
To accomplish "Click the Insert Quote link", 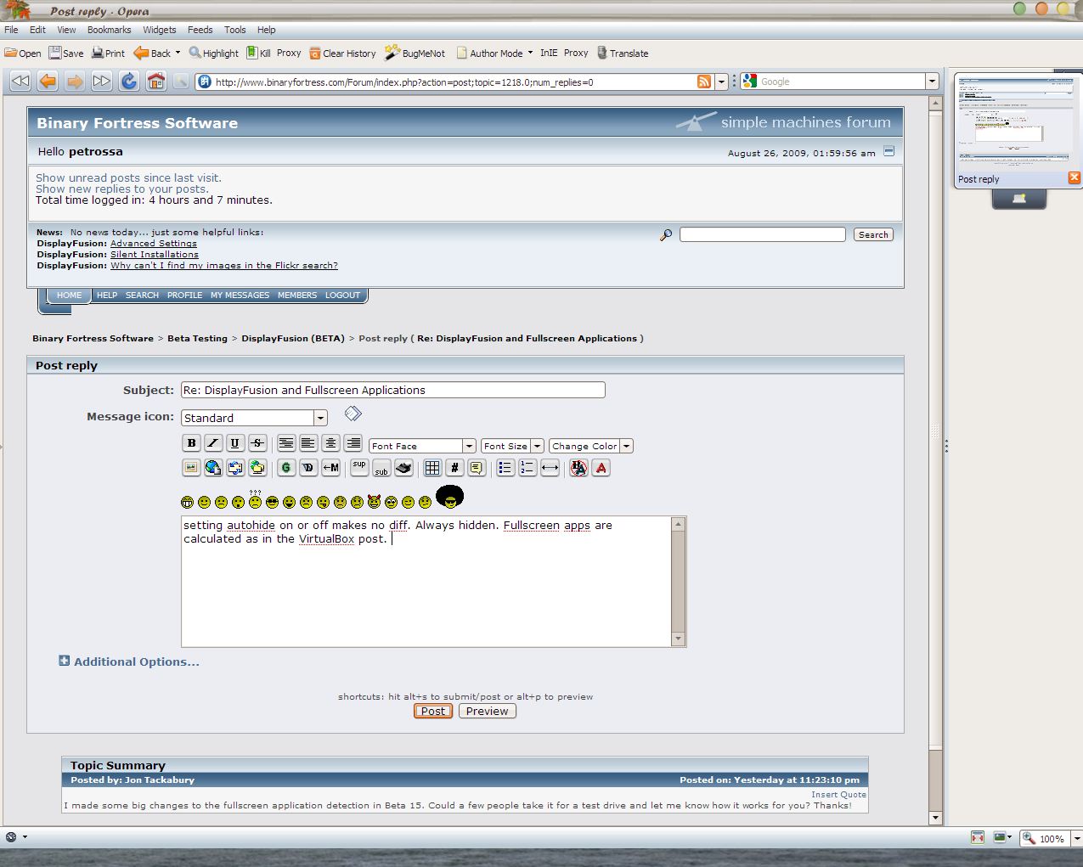I will pyautogui.click(x=838, y=795).
